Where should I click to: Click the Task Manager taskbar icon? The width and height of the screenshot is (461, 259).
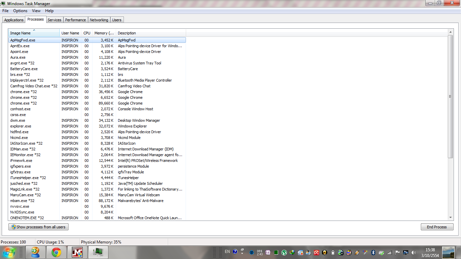tap(98, 252)
